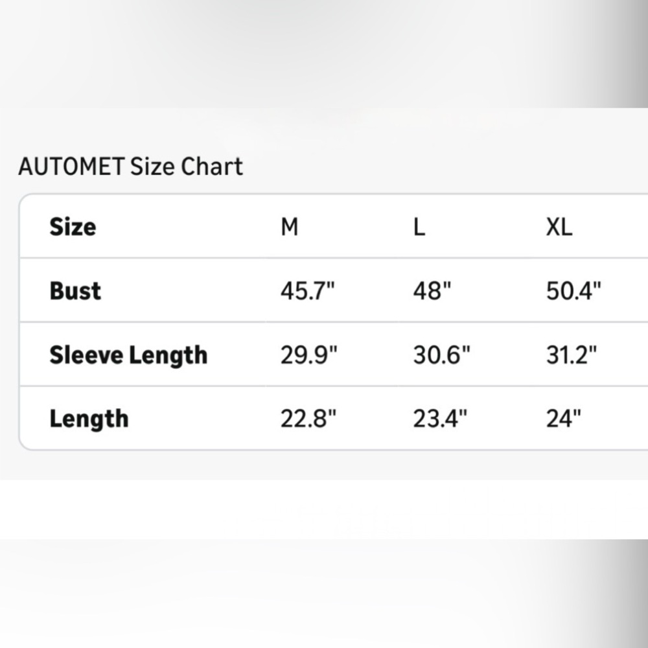The width and height of the screenshot is (648, 648).
Task: Select the XL size column header
Action: (x=559, y=227)
